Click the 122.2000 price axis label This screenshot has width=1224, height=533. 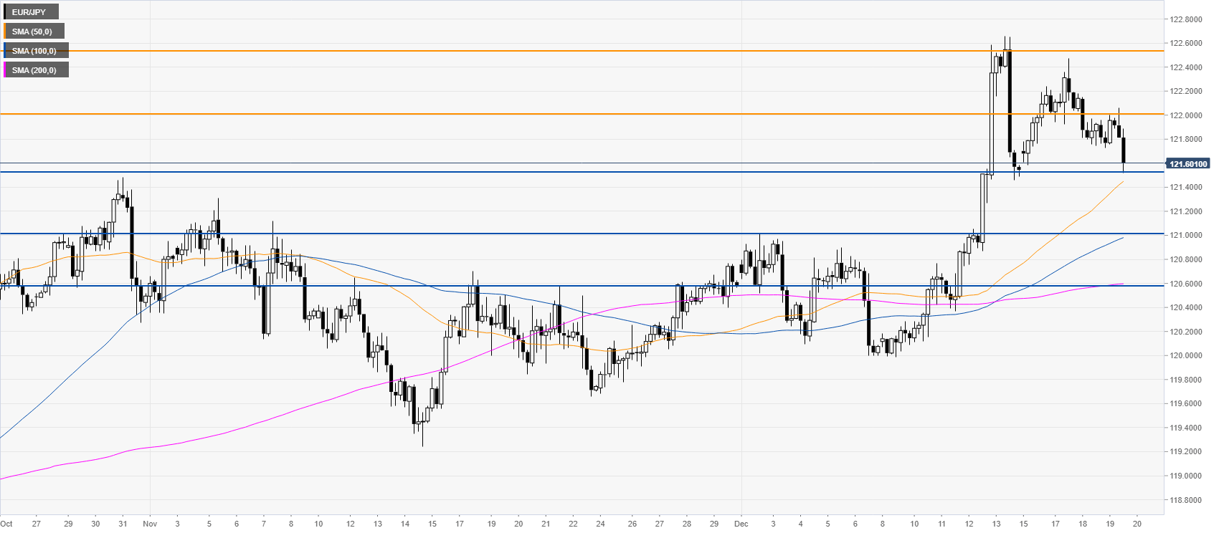click(x=1186, y=91)
